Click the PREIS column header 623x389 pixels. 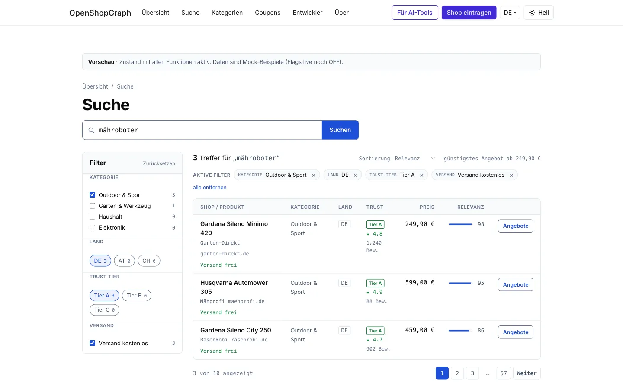click(427, 207)
